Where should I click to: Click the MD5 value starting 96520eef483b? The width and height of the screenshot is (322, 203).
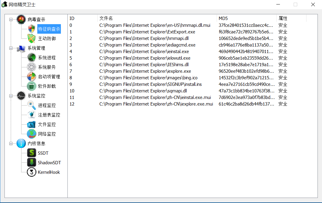(246, 71)
